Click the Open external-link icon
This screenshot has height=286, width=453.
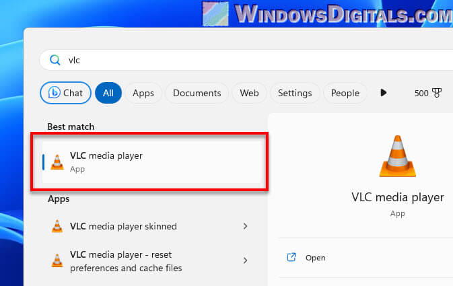291,257
